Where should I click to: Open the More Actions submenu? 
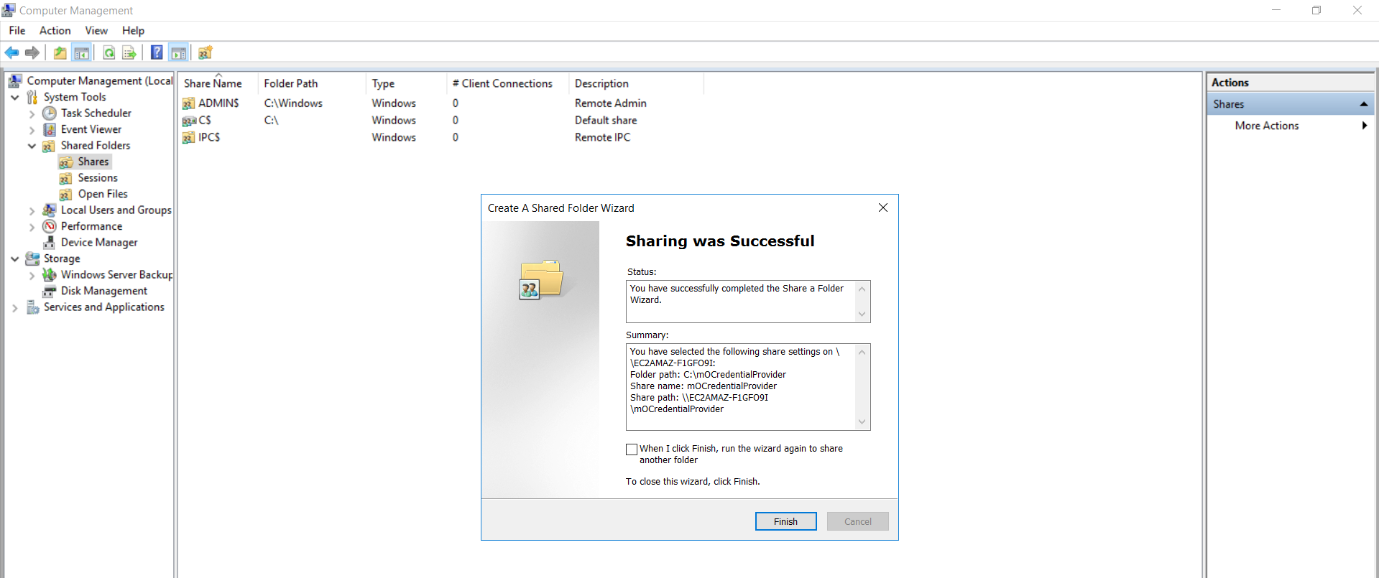[1291, 126]
